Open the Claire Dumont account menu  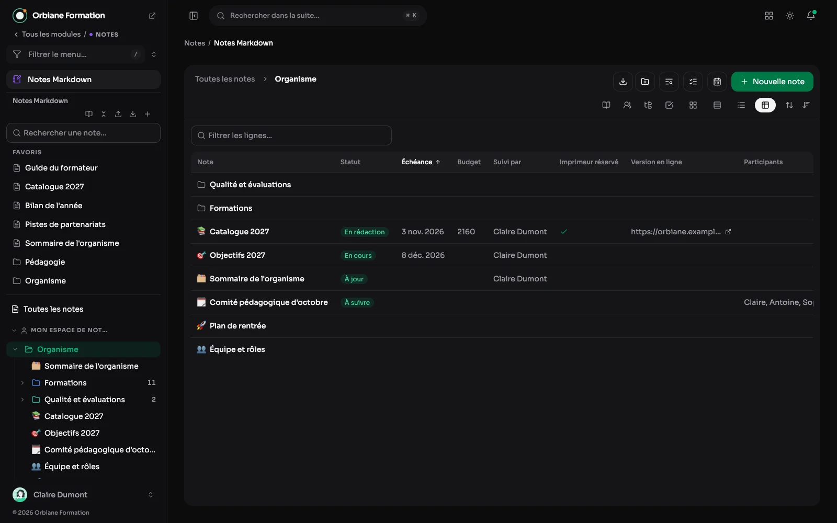[x=84, y=495]
